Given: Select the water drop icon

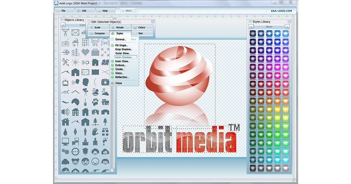Looking at the screenshot, I should click(65, 132).
